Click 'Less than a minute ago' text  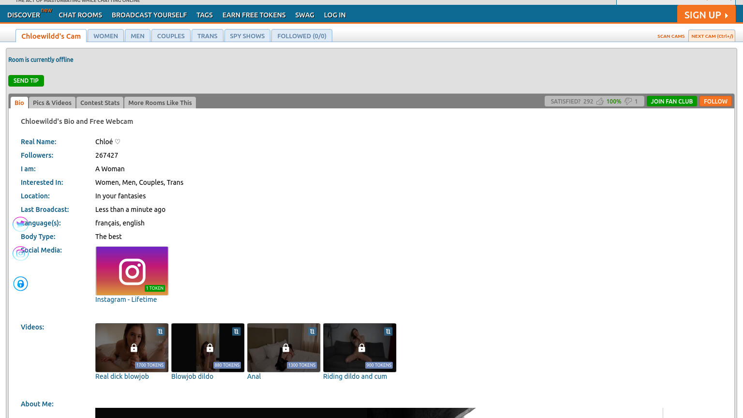(x=130, y=209)
